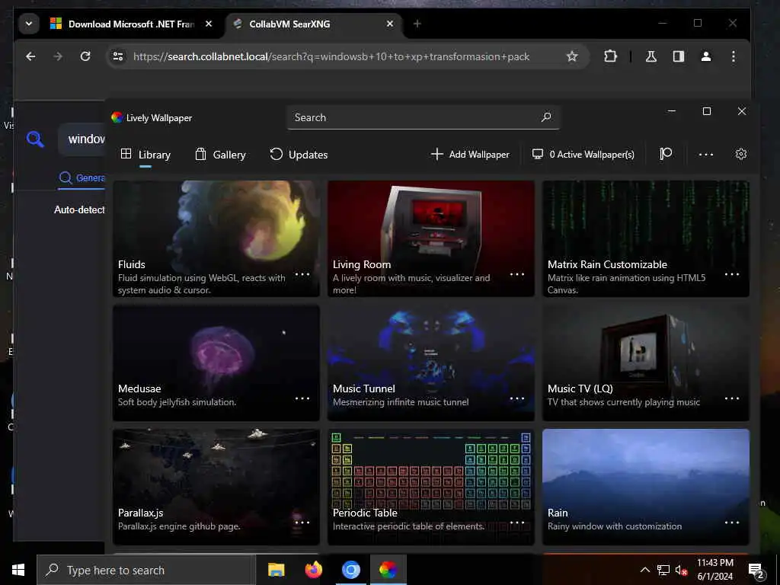Reload the browser page

click(85, 56)
